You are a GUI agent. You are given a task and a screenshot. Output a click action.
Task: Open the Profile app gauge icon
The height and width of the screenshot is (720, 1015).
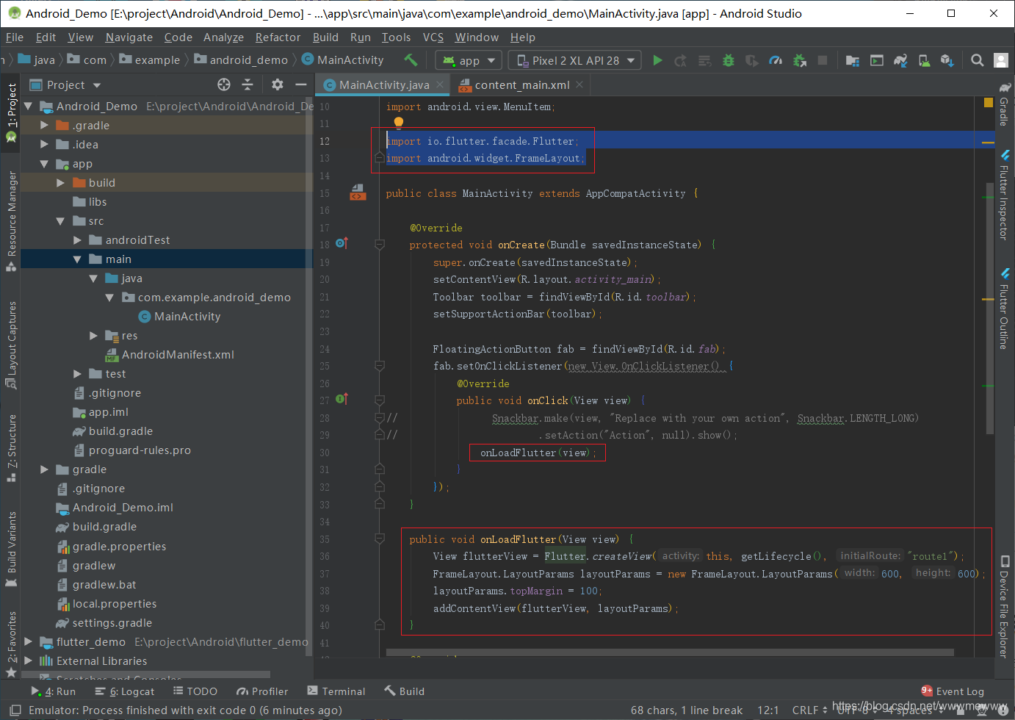click(x=776, y=60)
